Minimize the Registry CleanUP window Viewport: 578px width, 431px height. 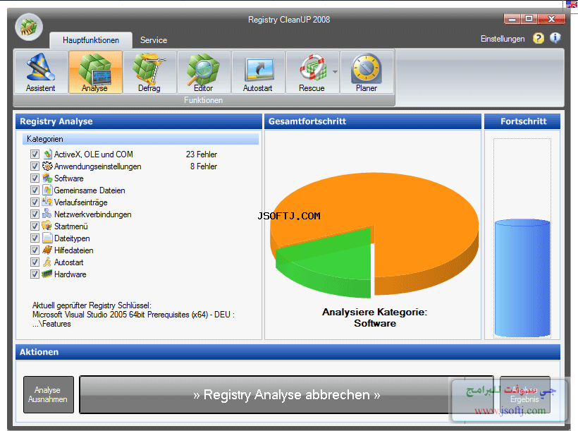pyautogui.click(x=512, y=19)
